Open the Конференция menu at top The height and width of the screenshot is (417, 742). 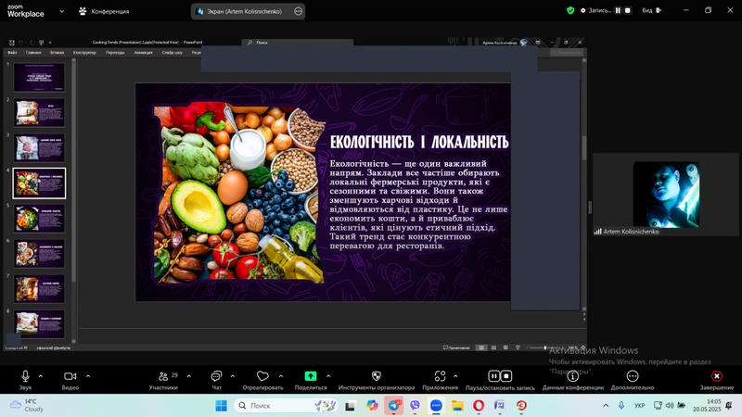(x=104, y=11)
